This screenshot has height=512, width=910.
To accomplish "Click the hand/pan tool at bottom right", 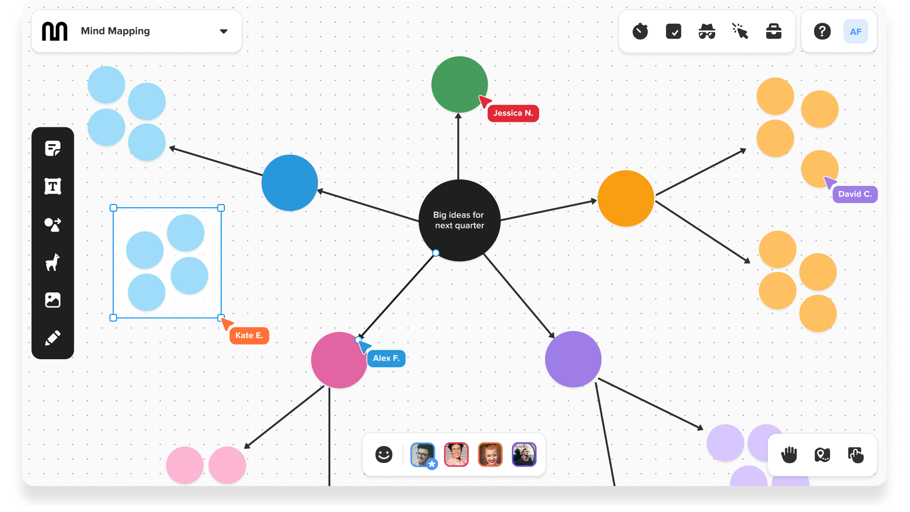I will coord(788,455).
